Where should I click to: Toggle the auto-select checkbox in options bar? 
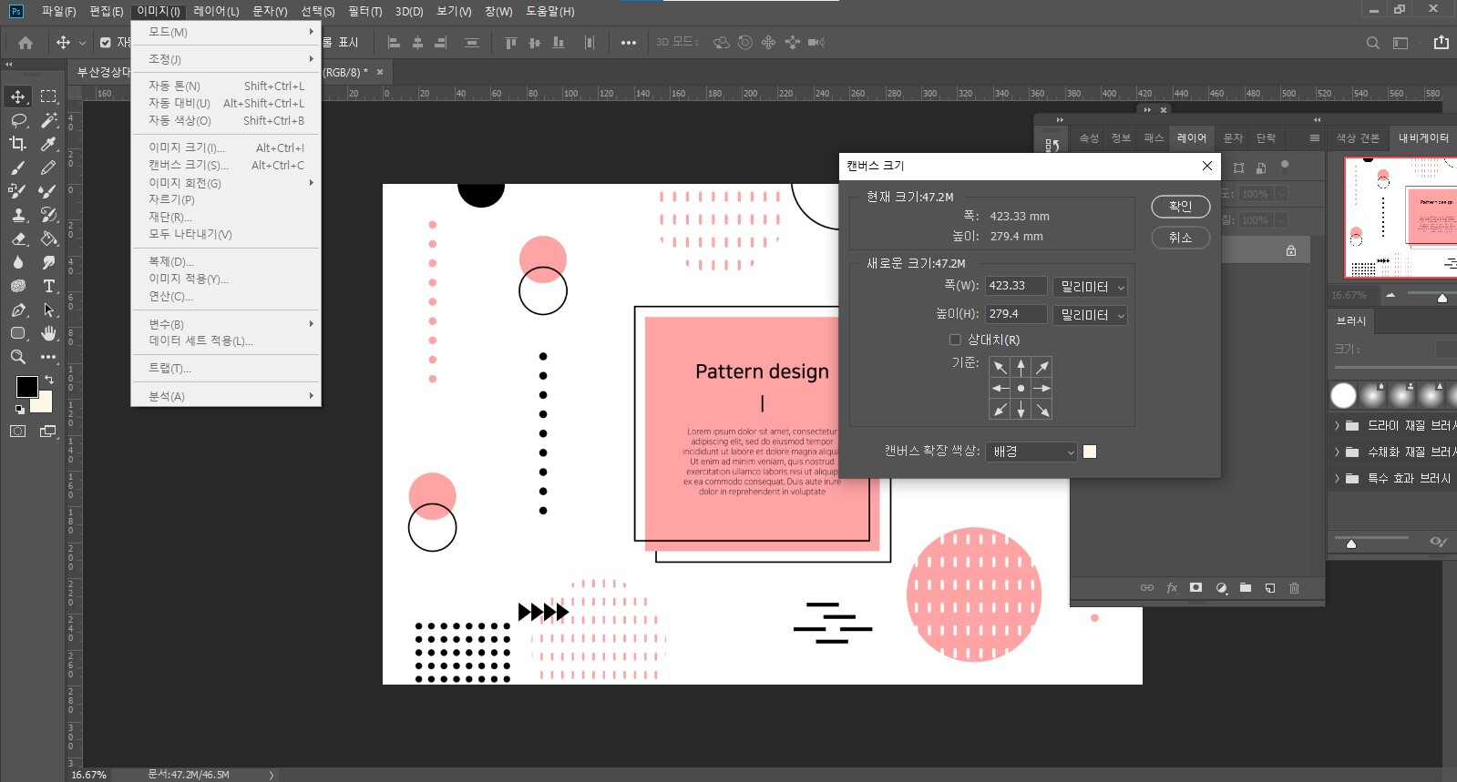(x=106, y=43)
